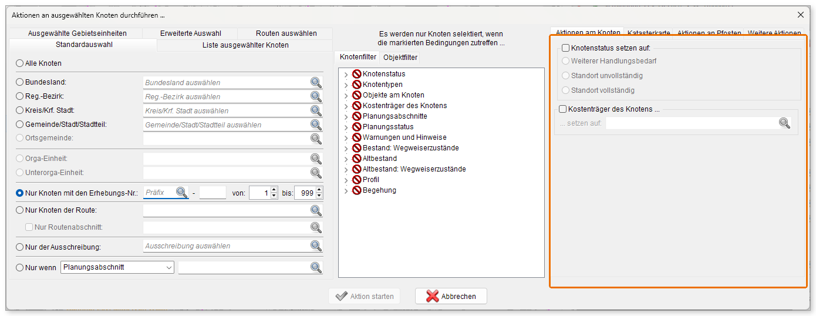816x316 pixels.
Task: Click the Bestand: Wegweiserzustände filter icon
Action: point(356,148)
